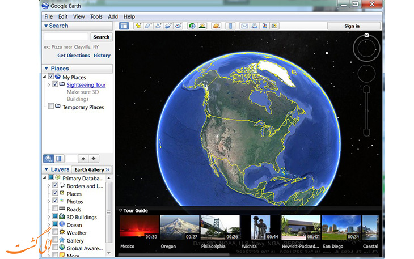Image resolution: width=414 pixels, height=259 pixels.
Task: Click the Email envelope icon
Action: pyautogui.click(x=244, y=26)
